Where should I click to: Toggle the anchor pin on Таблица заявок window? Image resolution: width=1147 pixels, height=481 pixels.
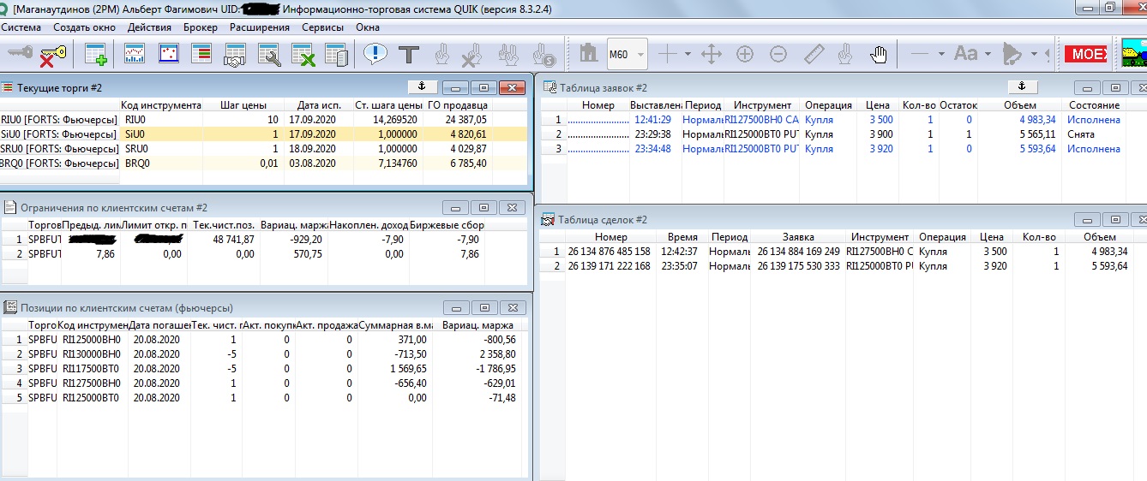click(1021, 86)
